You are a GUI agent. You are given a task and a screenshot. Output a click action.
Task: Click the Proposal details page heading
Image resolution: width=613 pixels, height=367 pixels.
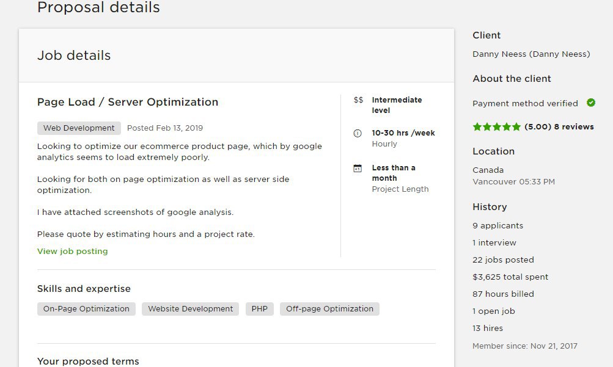[98, 7]
